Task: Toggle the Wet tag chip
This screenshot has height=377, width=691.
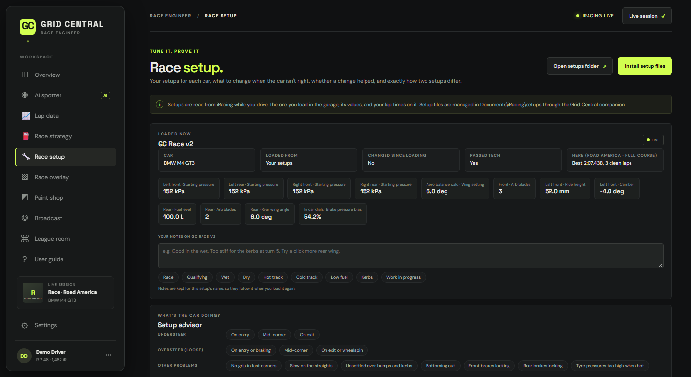Action: point(225,277)
